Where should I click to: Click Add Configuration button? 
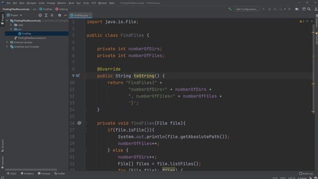click(246, 9)
